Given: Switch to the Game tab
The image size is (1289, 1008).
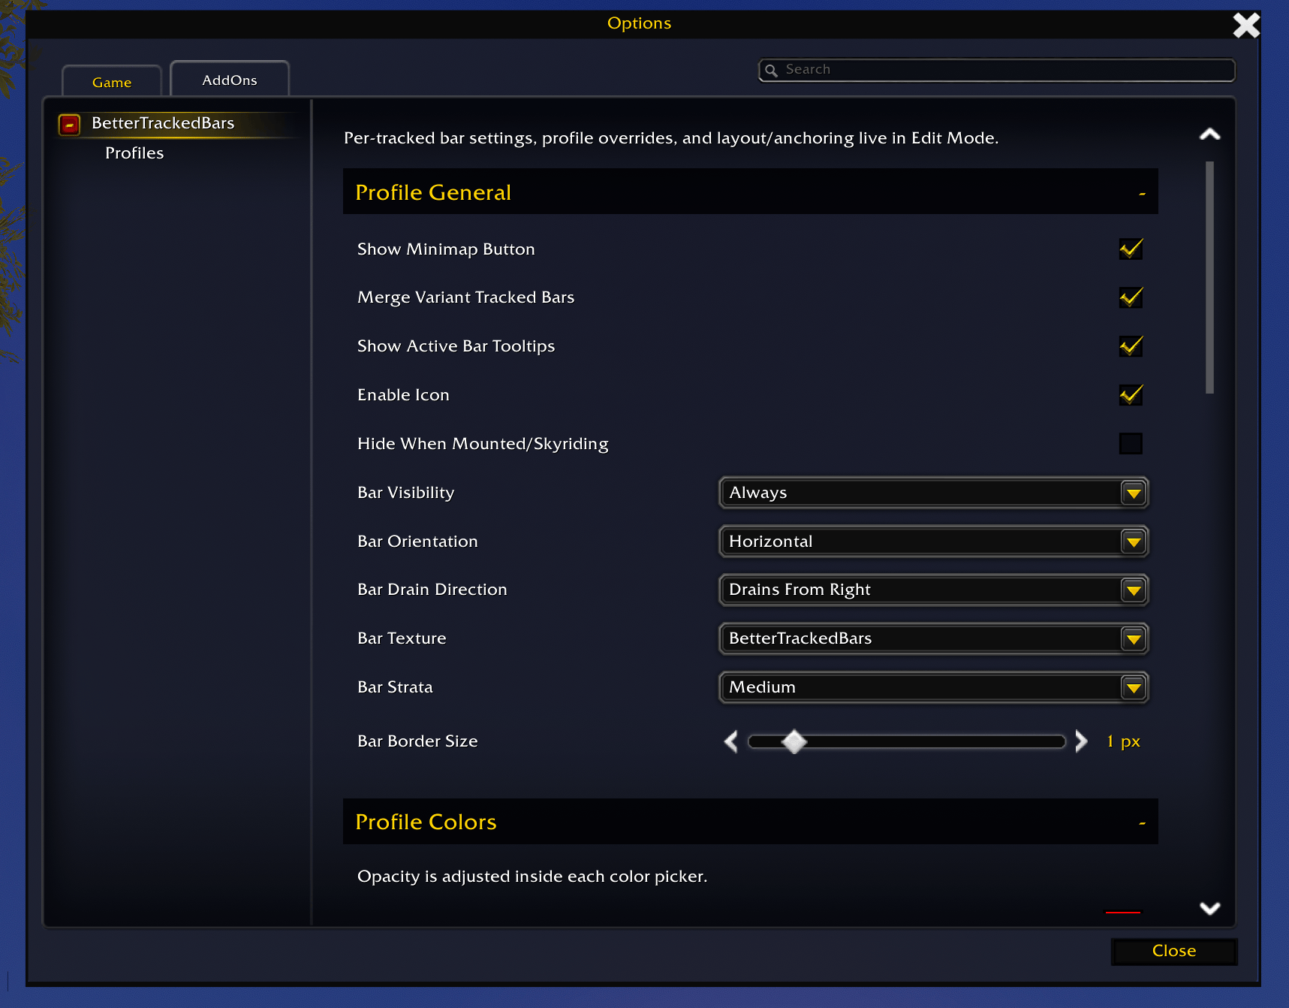Looking at the screenshot, I should pos(112,82).
